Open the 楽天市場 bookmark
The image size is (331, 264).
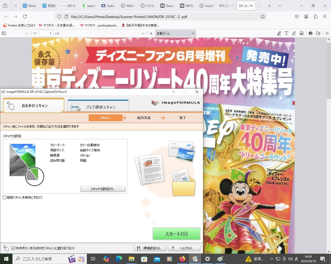pos(140,25)
